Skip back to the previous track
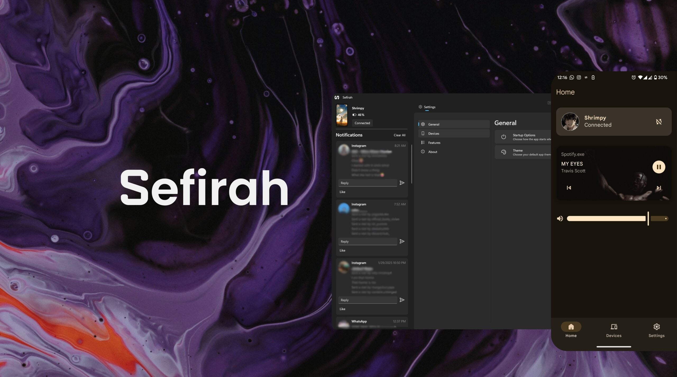Screen dimensions: 677x377 [569, 188]
